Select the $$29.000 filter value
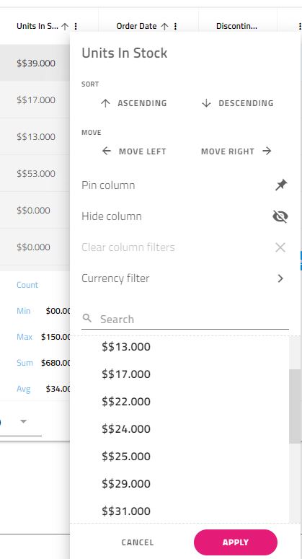302x559 pixels. [x=126, y=484]
